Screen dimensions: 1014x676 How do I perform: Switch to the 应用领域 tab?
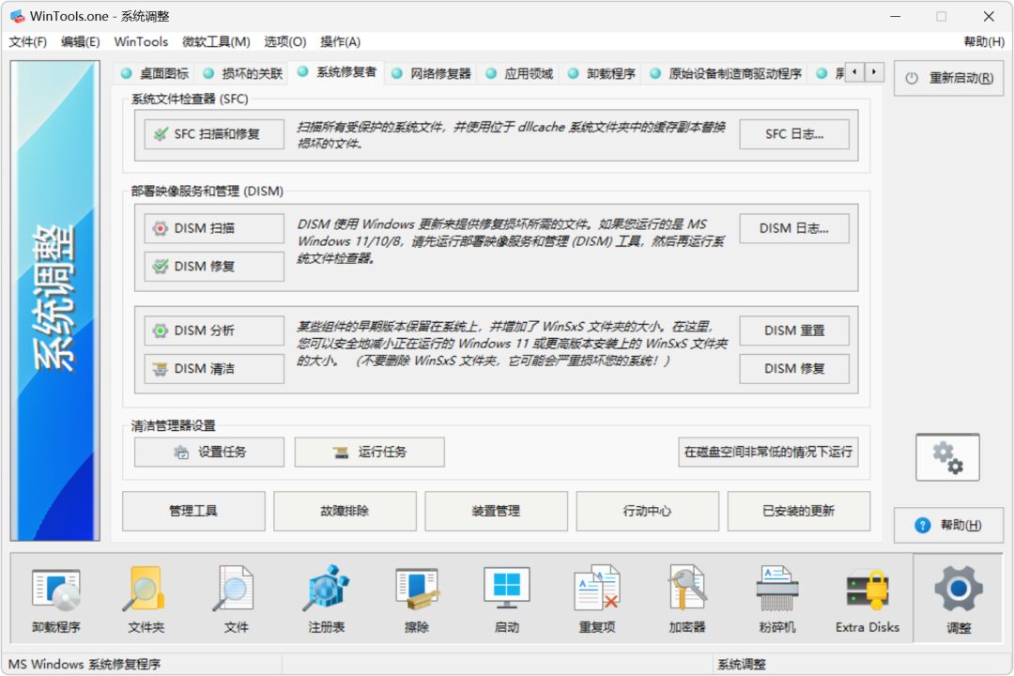point(520,74)
